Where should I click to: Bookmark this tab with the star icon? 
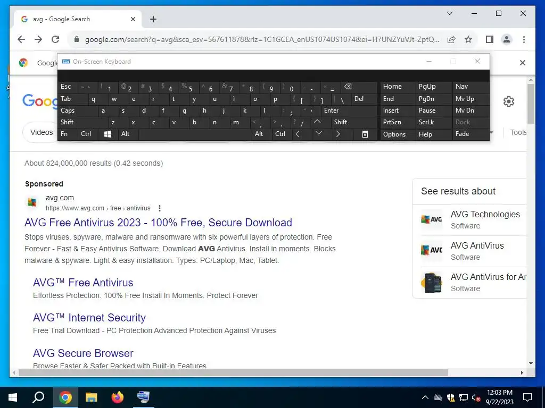(x=468, y=39)
